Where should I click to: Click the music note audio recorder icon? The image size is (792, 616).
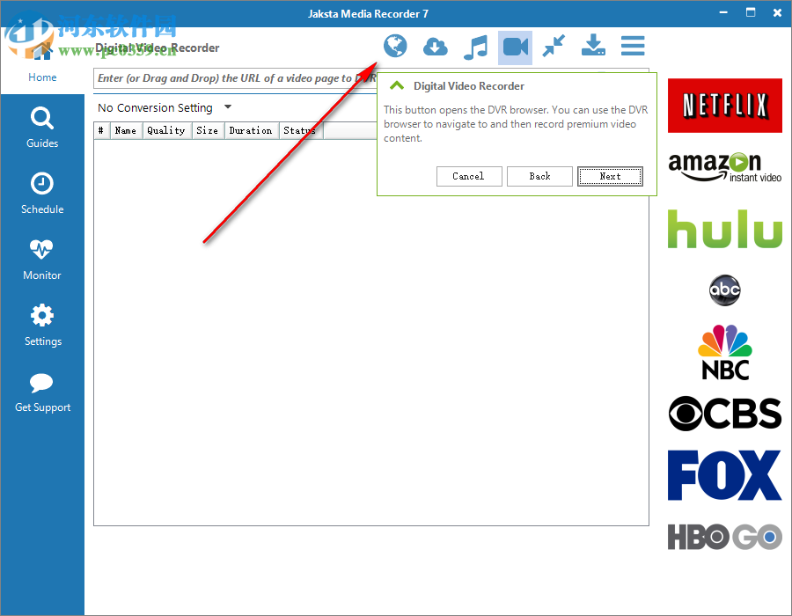475,47
